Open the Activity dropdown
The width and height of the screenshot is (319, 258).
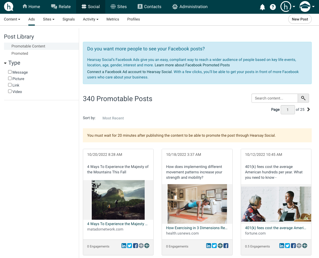(x=90, y=19)
